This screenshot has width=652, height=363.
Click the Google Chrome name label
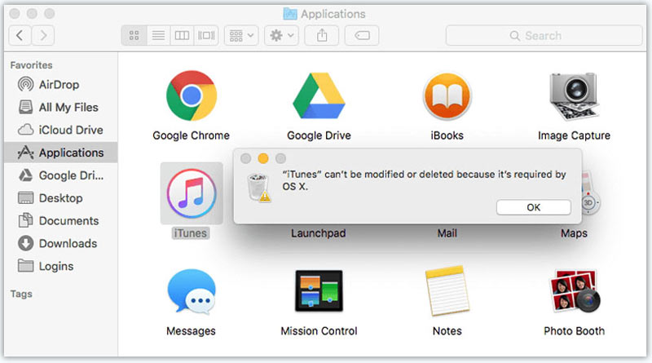click(x=191, y=135)
